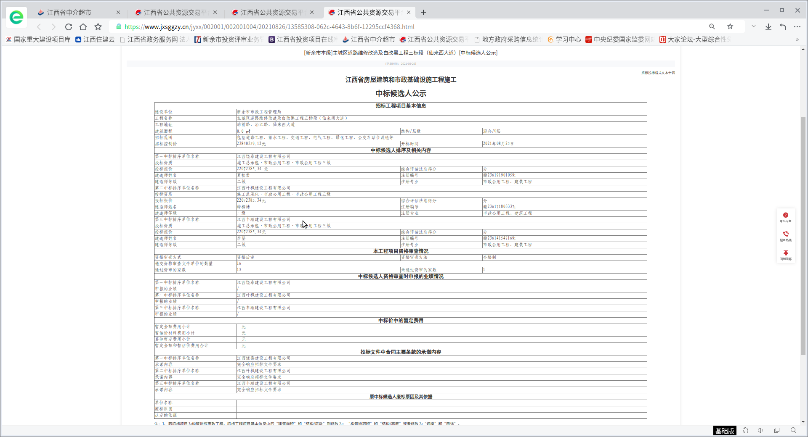
Task: Click the 常见问题 help icon
Action: click(785, 217)
